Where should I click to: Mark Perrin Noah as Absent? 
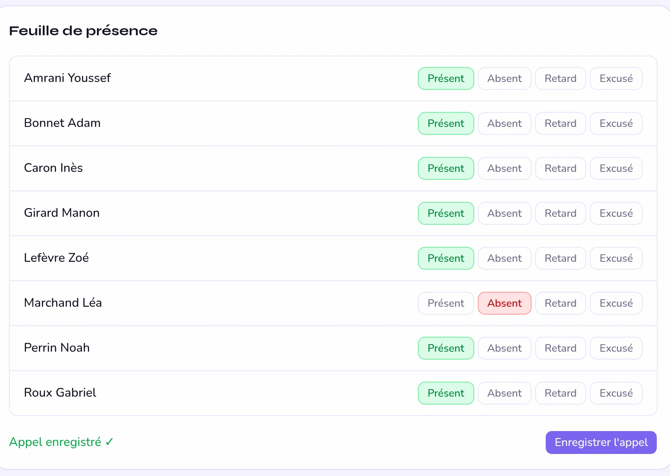[504, 348]
